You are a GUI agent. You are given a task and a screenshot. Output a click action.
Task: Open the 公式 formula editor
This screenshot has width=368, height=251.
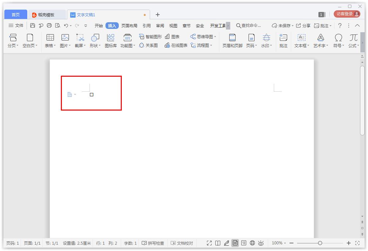click(x=353, y=41)
